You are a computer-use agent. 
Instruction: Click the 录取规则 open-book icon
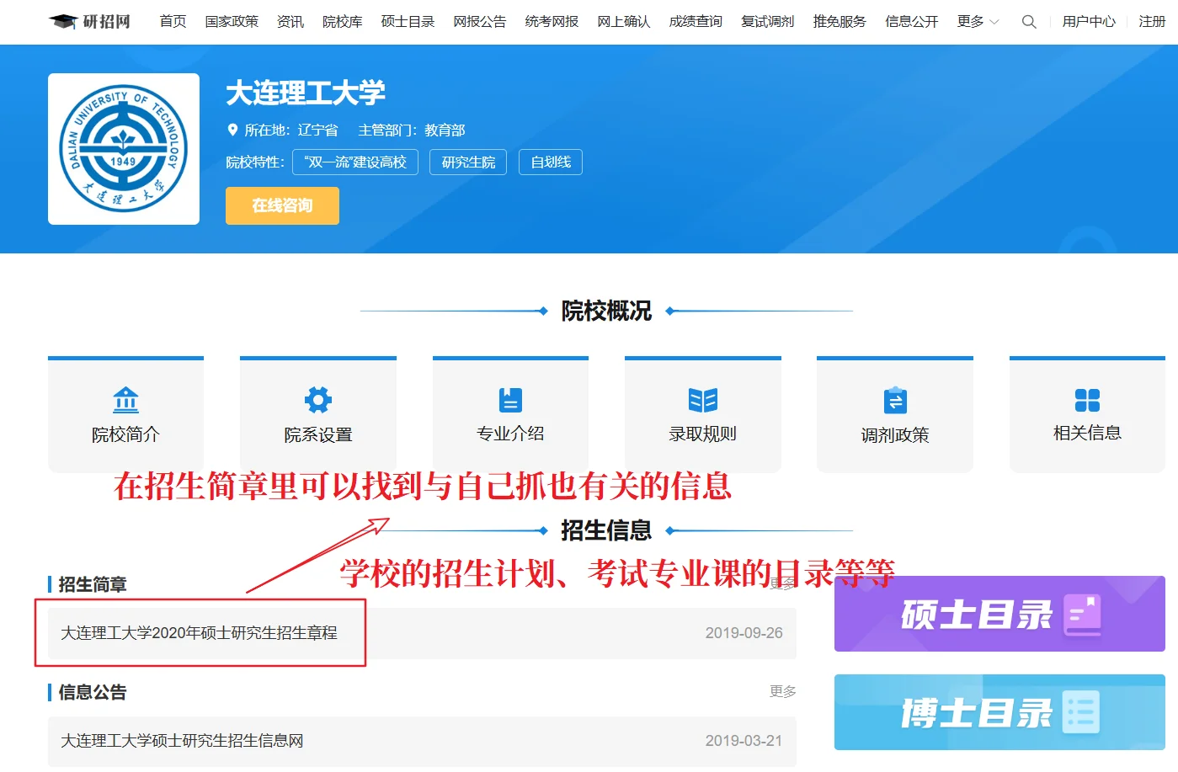[703, 400]
